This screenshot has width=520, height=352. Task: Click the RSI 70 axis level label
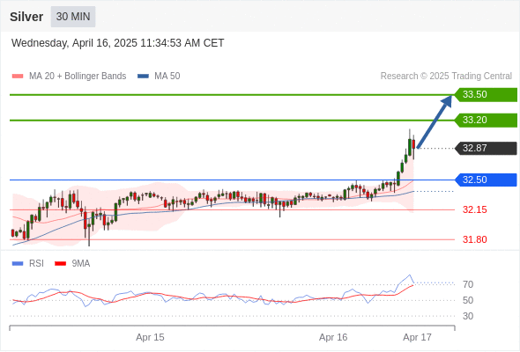tap(468, 284)
